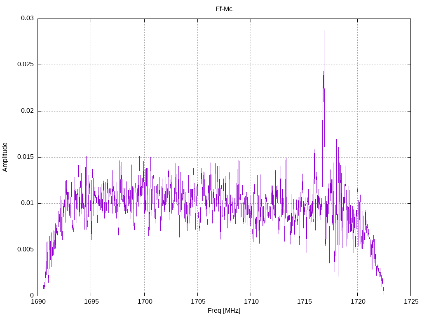This screenshot has height=316, width=422.
Task: Click the y-axis tick label 0.005
Action: 26,249
